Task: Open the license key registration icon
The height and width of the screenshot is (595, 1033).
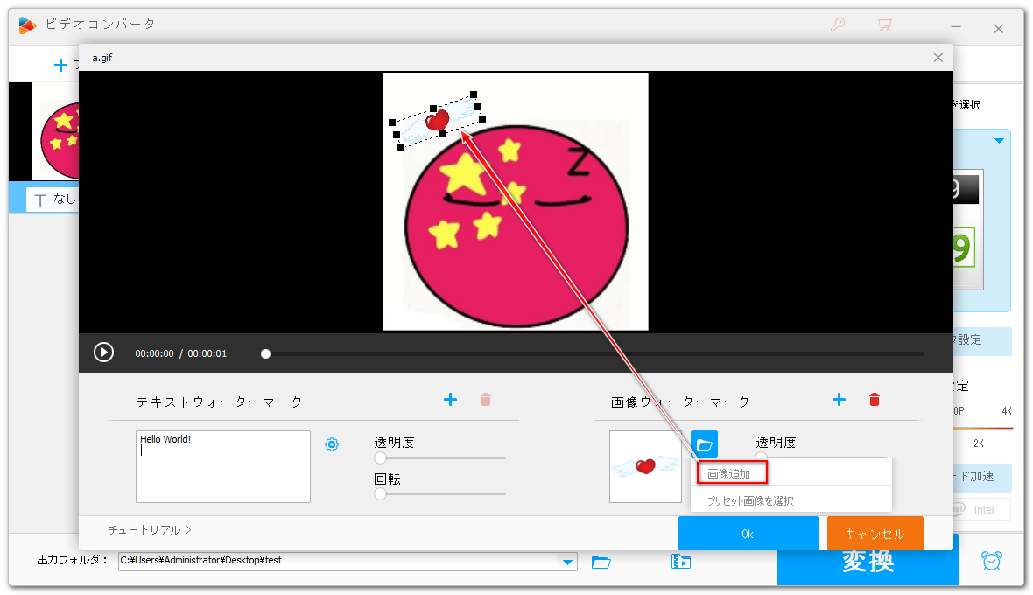Action: (x=838, y=25)
